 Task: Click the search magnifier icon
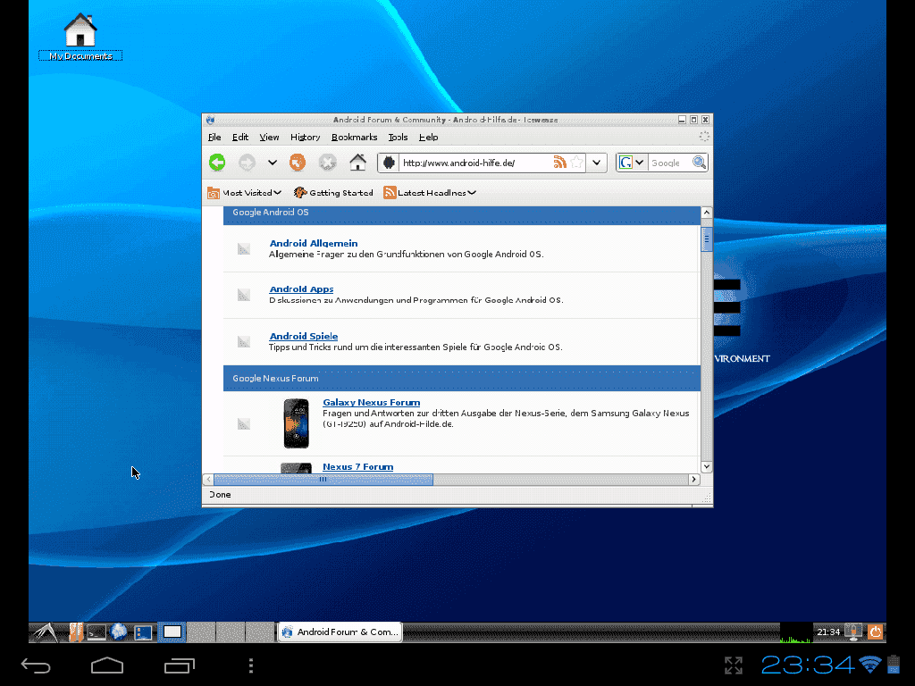tap(699, 163)
